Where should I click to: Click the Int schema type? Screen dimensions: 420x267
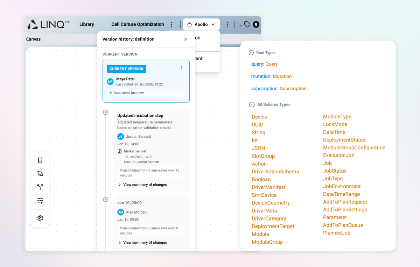(255, 140)
